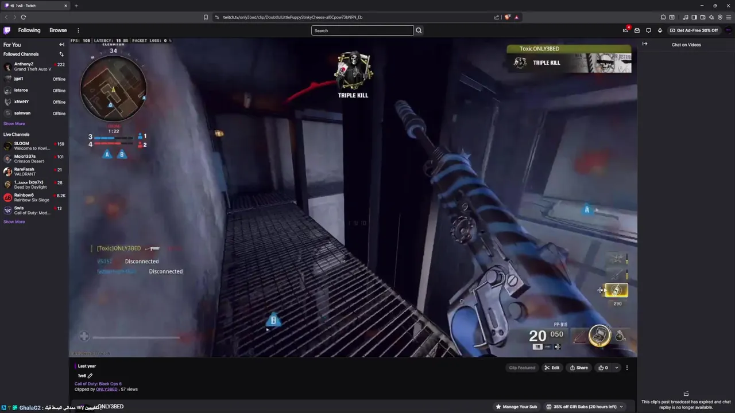Click the Get Bits diamond icon
Screen dimensions: 735x413
pos(660,30)
